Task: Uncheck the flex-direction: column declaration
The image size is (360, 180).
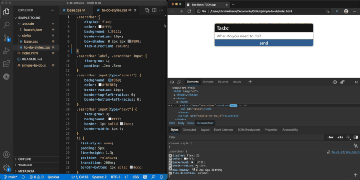Action: click(170, 173)
